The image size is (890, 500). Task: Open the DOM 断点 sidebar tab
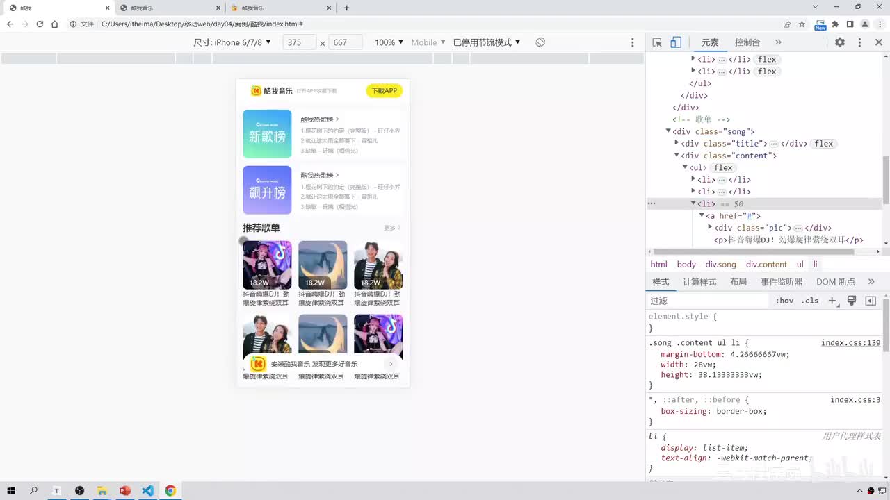click(836, 282)
